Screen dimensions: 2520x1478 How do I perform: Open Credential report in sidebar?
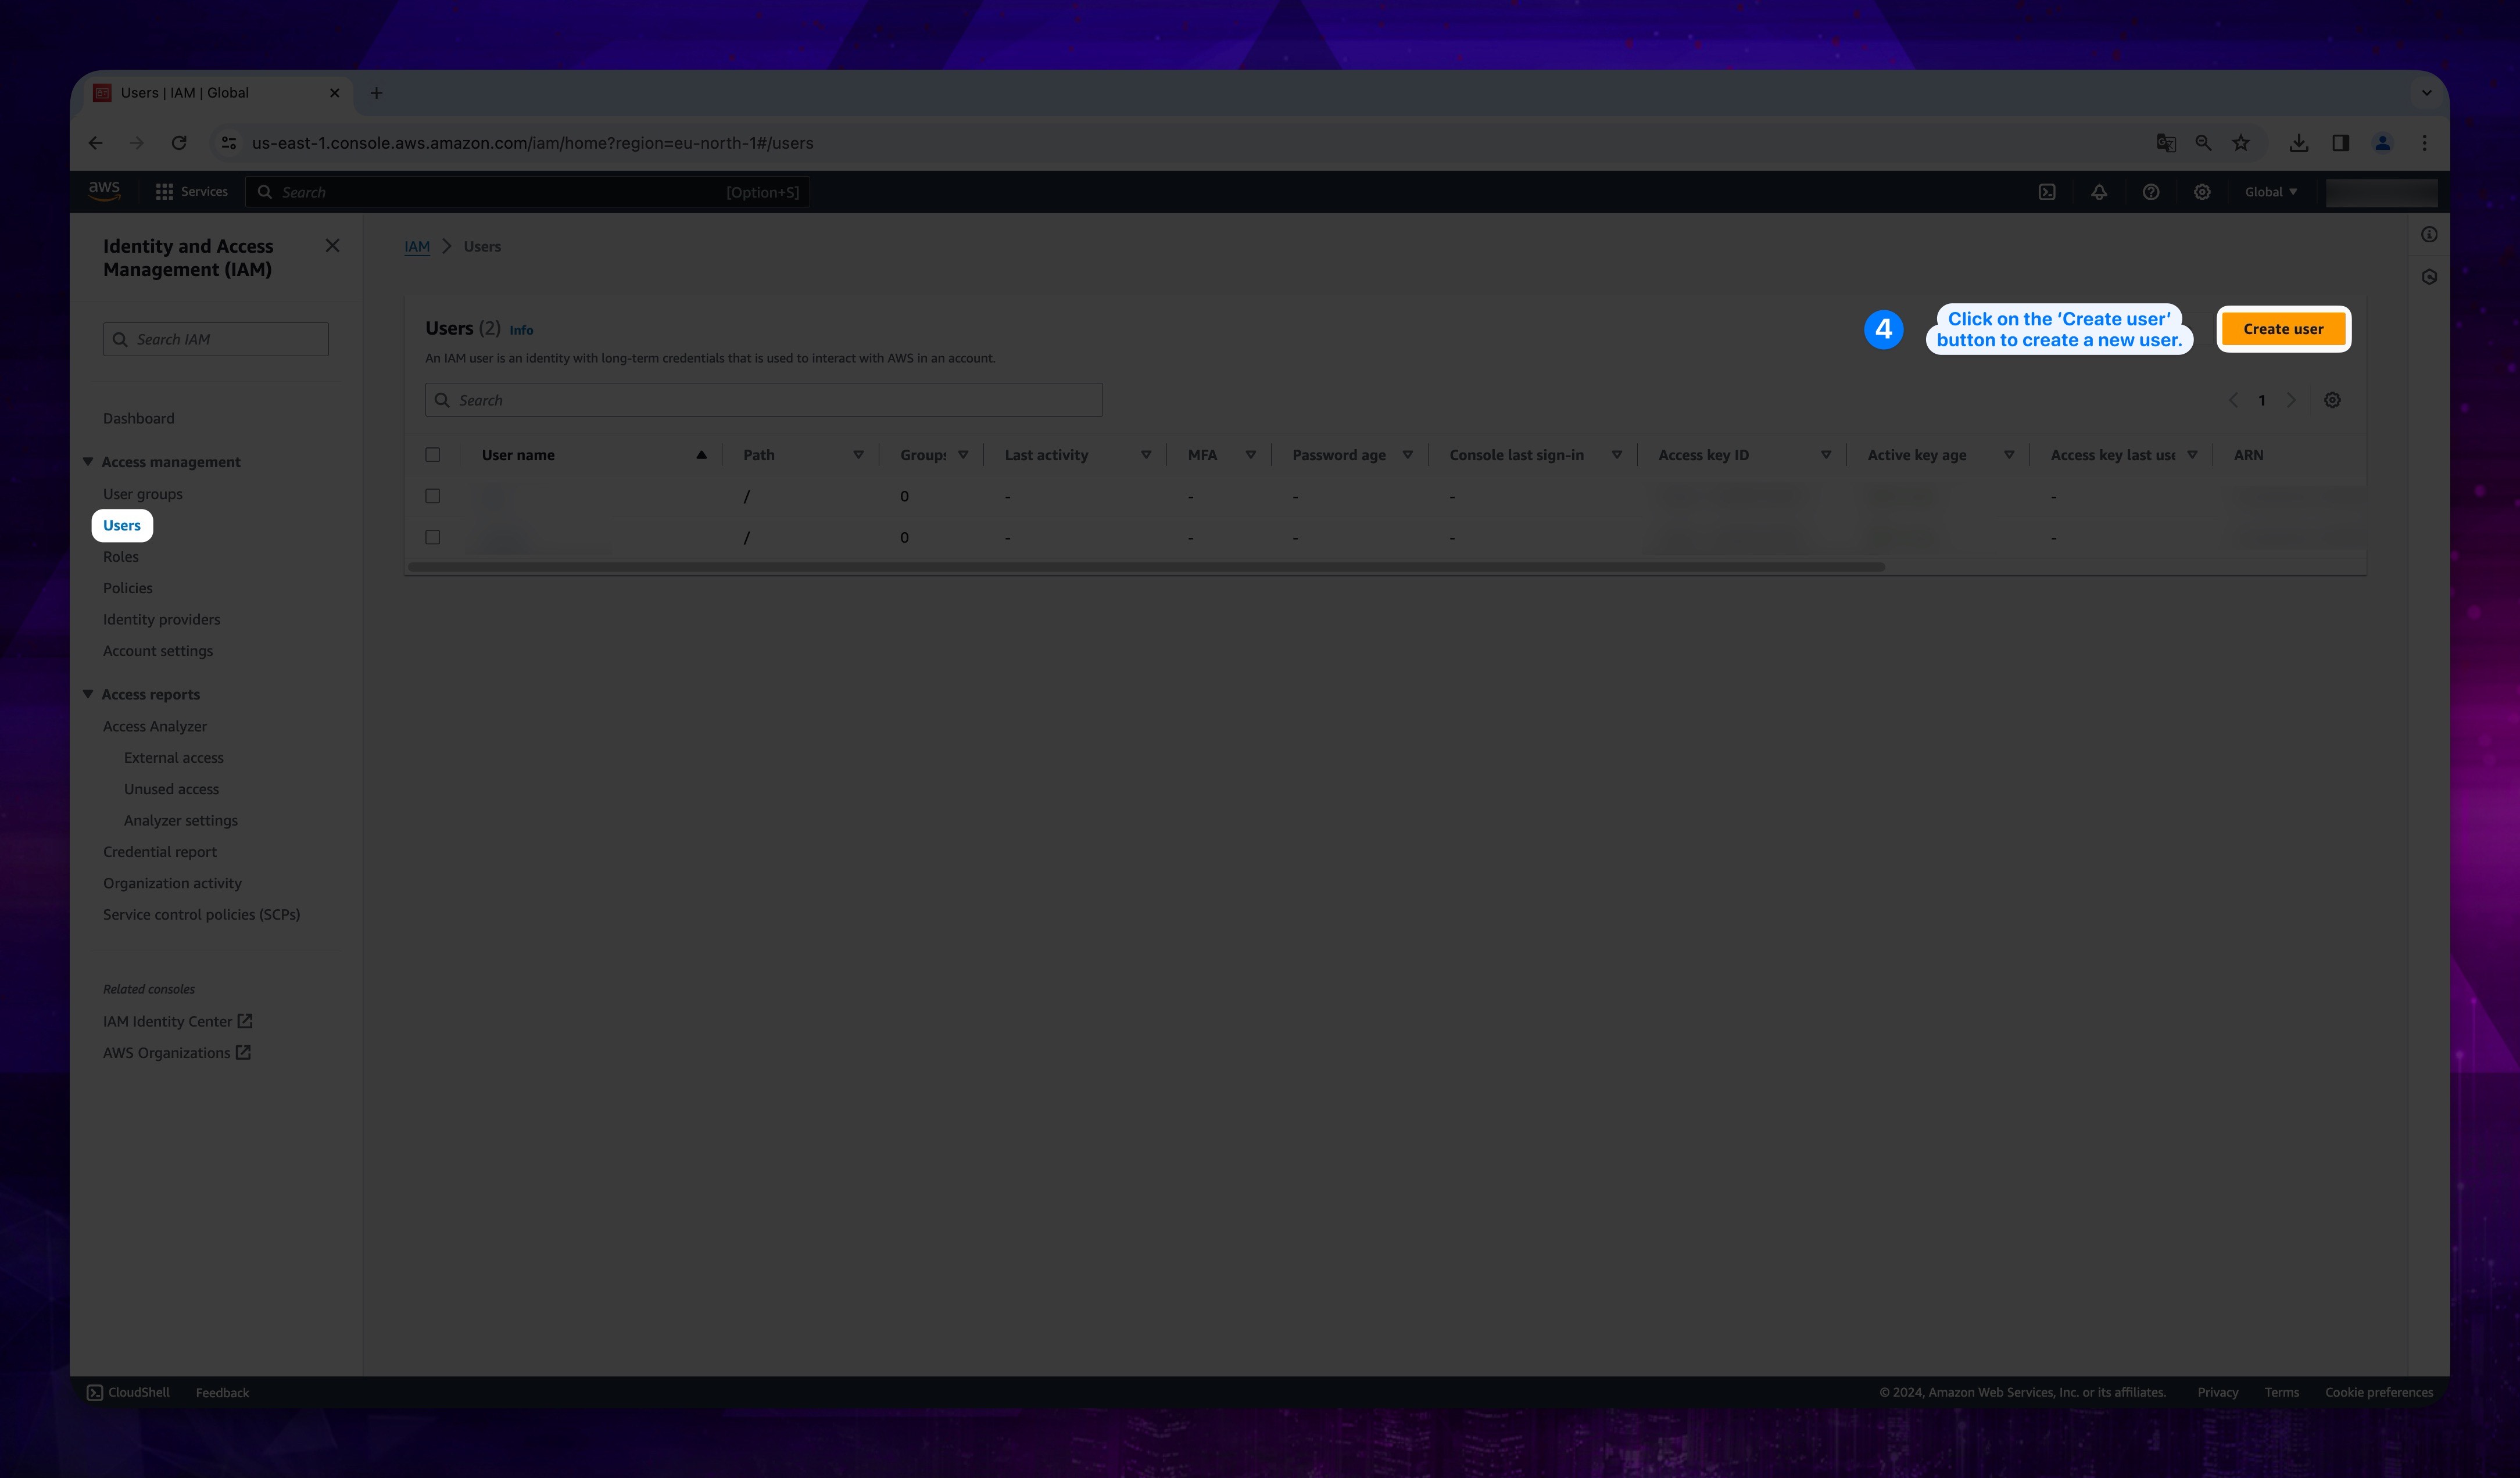159,852
